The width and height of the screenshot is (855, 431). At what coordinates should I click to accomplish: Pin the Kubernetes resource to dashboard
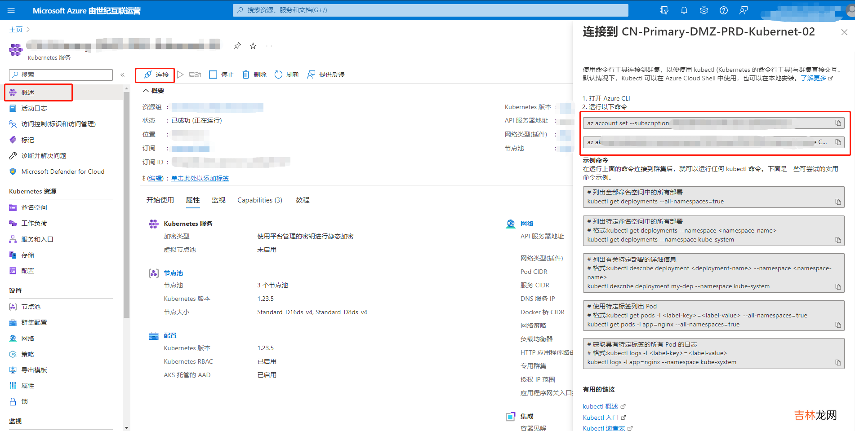[237, 46]
